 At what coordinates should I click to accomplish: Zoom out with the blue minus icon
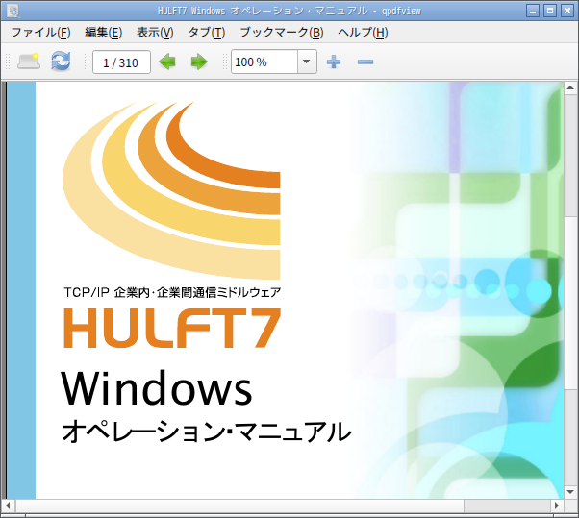pos(365,62)
